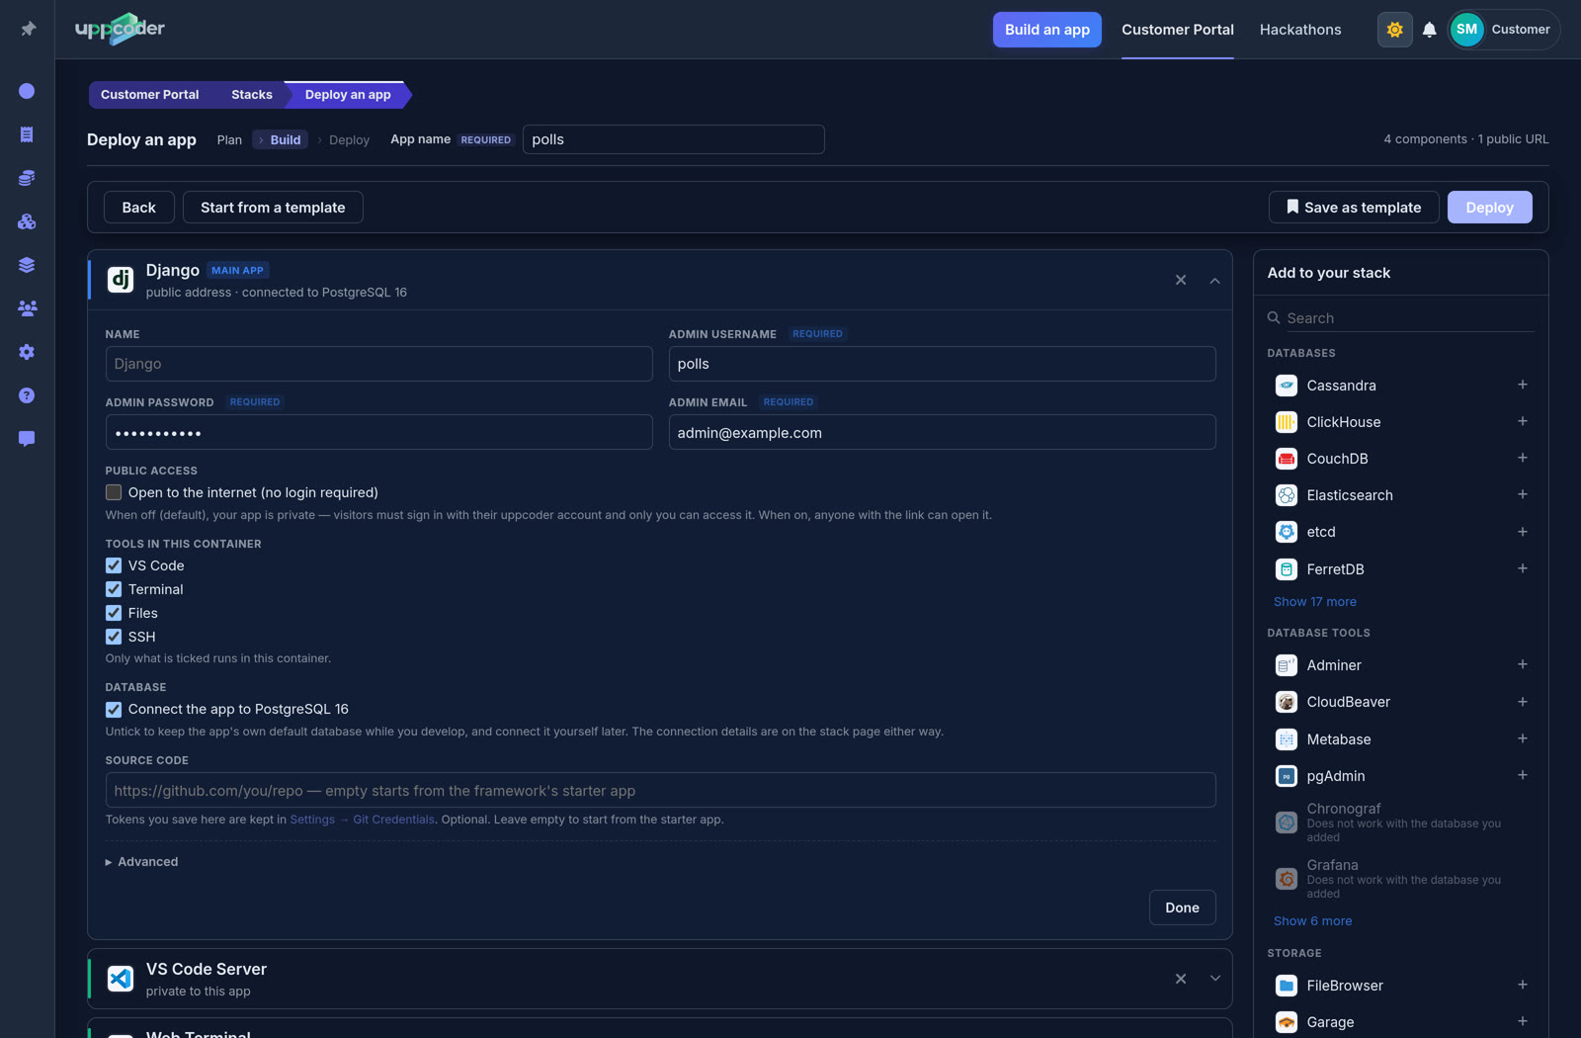Add Adminer with its plus icon
Viewport: 1581px width, 1038px height.
tap(1522, 664)
